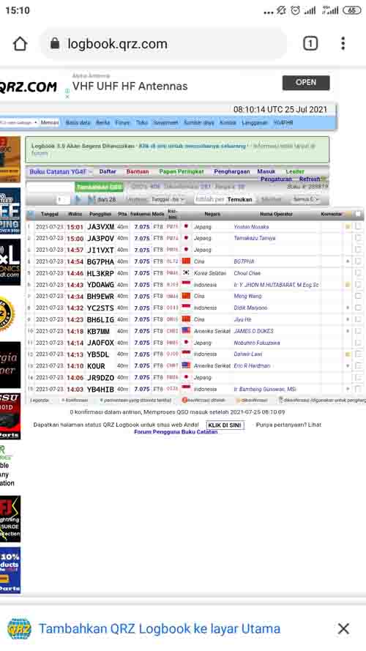Click Bantuan link
Screen dimensions: 366x651
point(138,171)
